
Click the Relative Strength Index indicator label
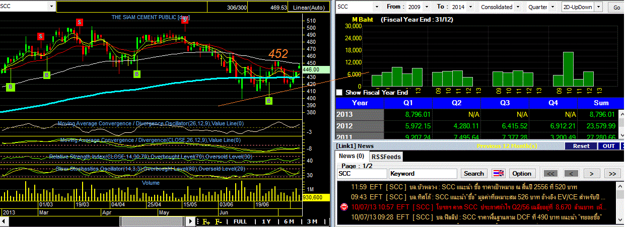point(151,157)
